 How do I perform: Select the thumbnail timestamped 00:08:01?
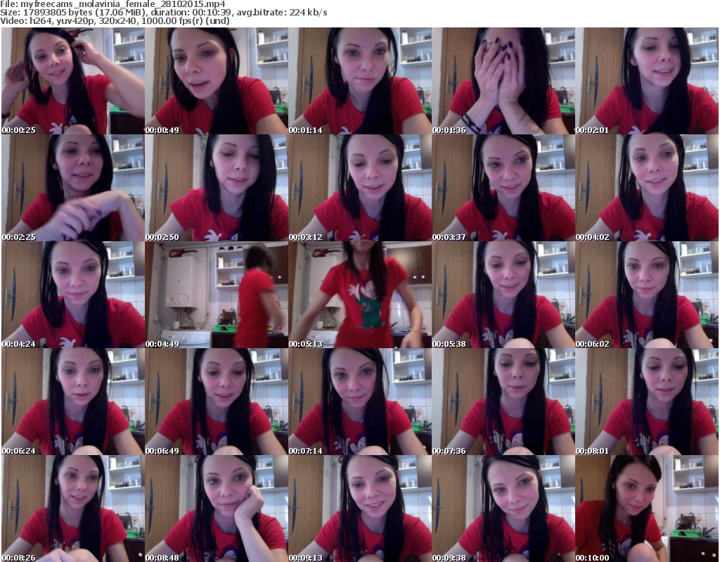pos(647,402)
